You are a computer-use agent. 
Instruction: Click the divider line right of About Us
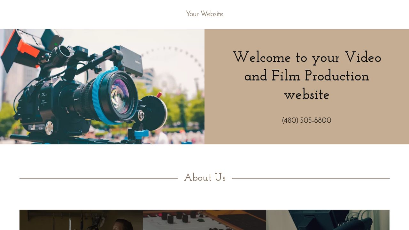pos(311,179)
